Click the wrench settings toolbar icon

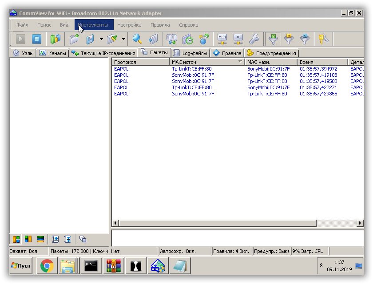pos(254,39)
